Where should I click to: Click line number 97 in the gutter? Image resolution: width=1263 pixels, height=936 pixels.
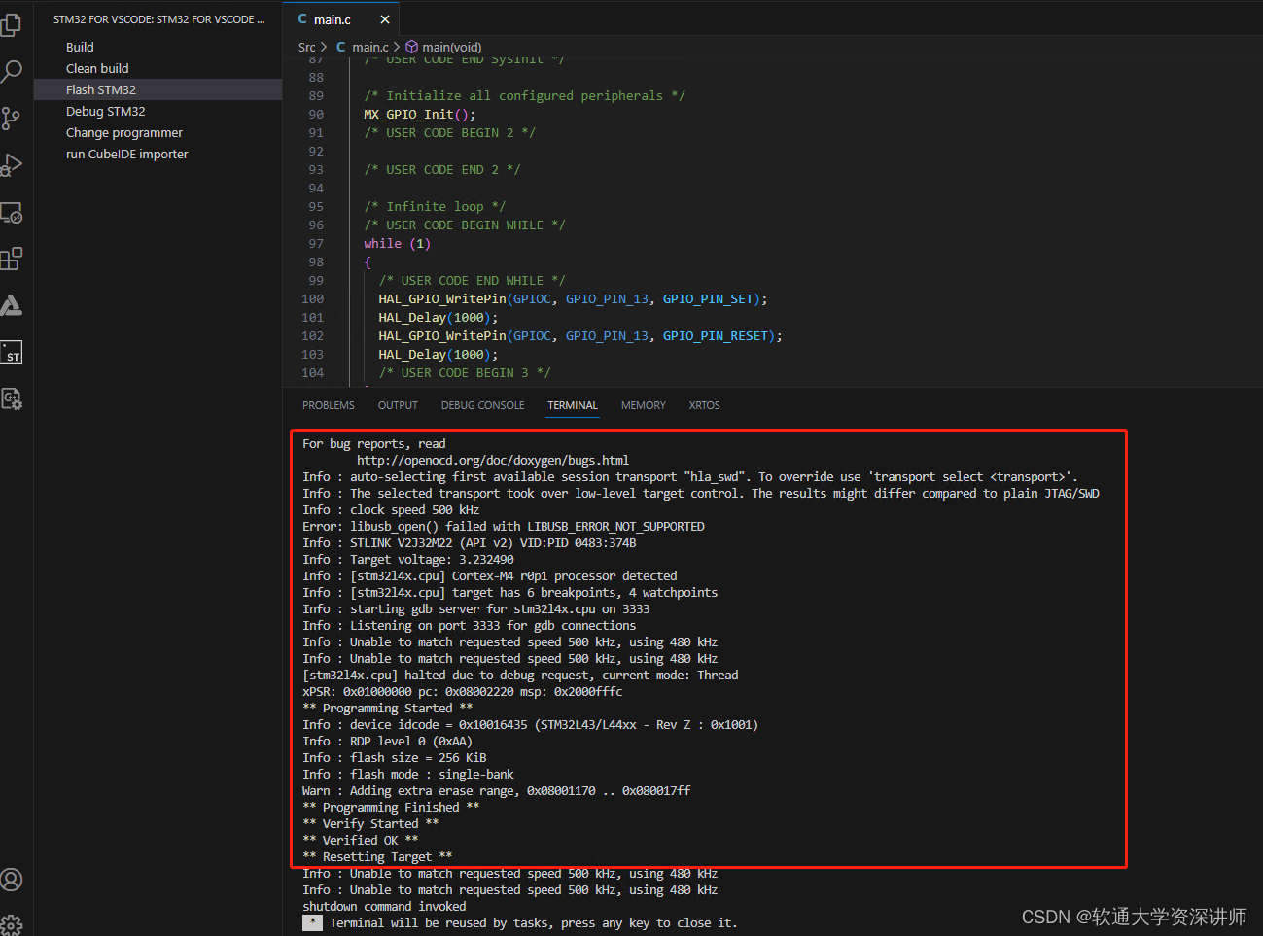pos(316,244)
